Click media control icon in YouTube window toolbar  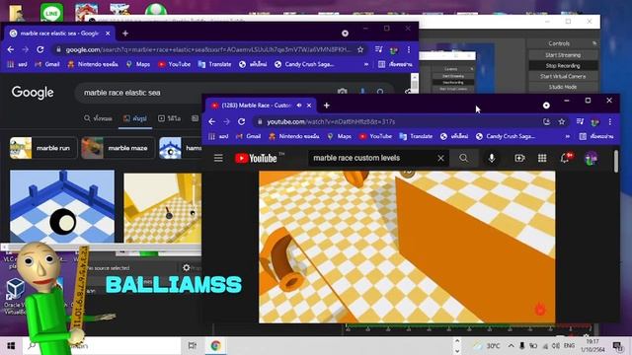[x=580, y=121]
